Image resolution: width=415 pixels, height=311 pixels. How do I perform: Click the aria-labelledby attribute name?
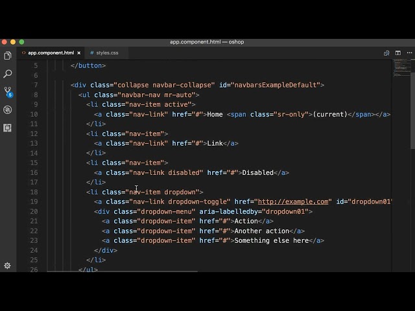pyautogui.click(x=228, y=212)
